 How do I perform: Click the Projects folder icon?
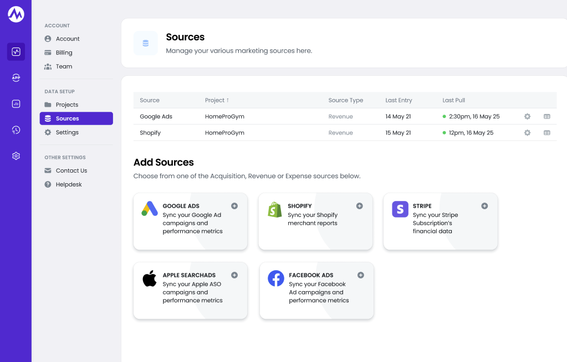48,105
